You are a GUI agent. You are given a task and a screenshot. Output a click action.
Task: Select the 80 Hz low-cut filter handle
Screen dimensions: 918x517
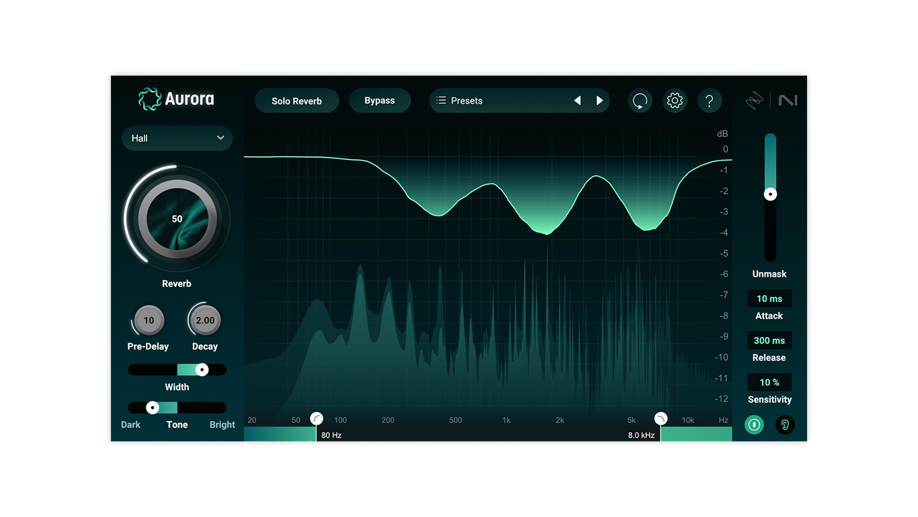point(317,419)
